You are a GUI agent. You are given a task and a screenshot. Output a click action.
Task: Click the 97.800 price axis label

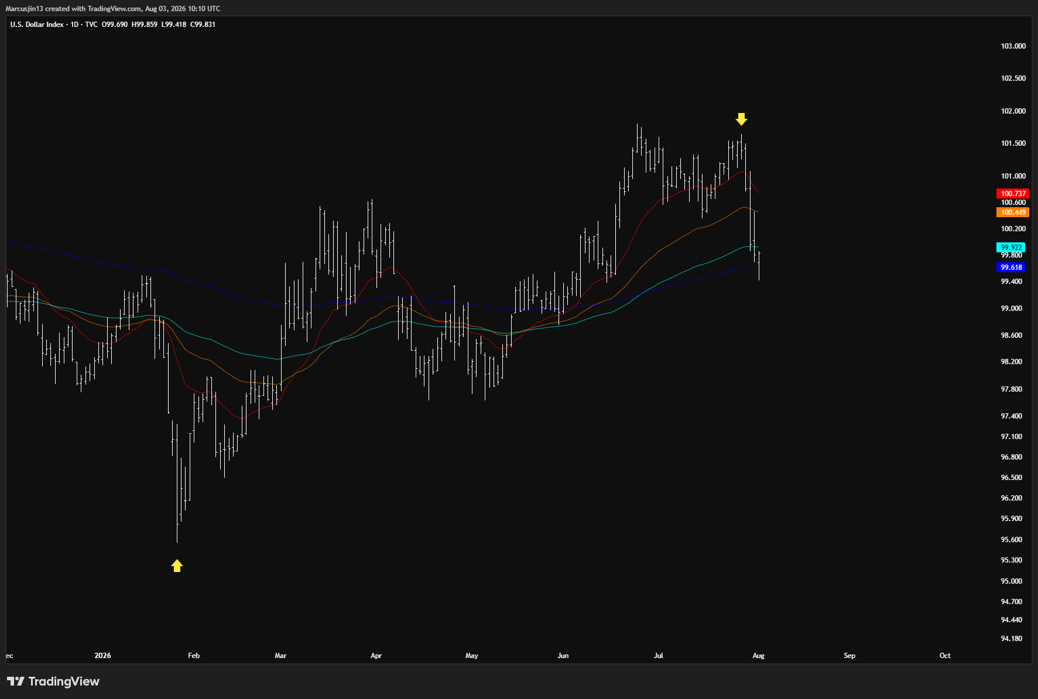(x=1012, y=389)
